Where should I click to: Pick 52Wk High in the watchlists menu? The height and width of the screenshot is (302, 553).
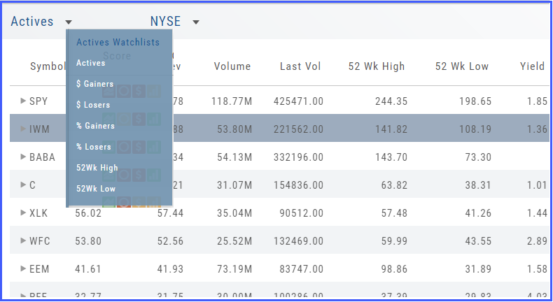(97, 168)
